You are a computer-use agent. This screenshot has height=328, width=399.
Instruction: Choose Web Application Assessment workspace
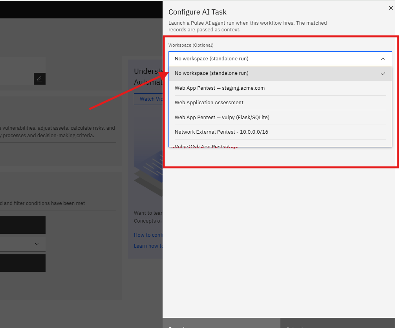pyautogui.click(x=280, y=103)
